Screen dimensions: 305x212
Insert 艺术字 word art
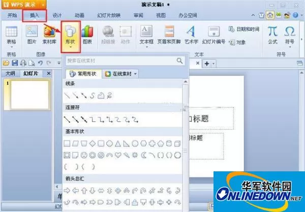click(x=192, y=35)
